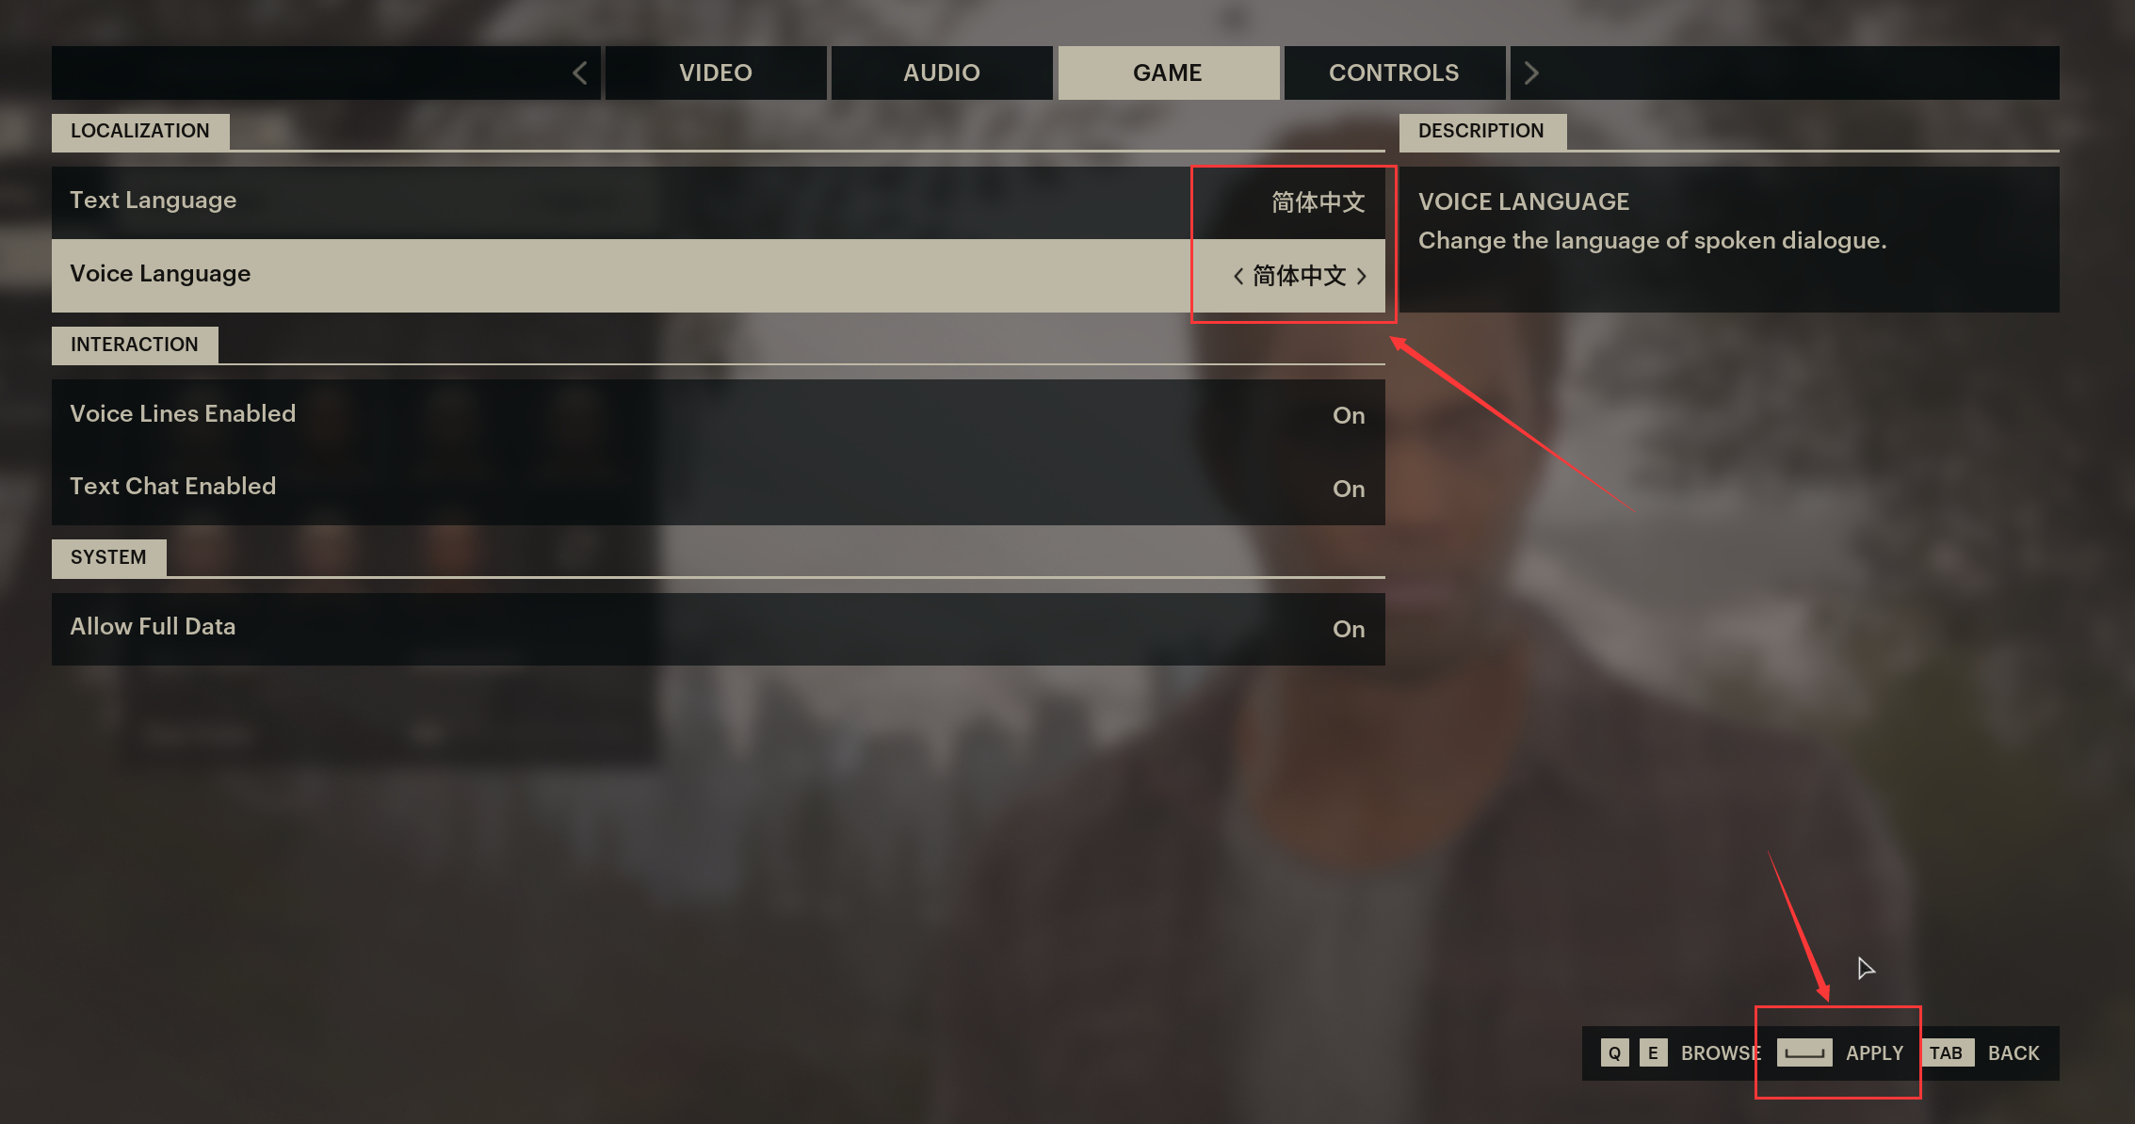
Task: Click the right arrow beside the CONTROLS tab
Action: (1531, 72)
